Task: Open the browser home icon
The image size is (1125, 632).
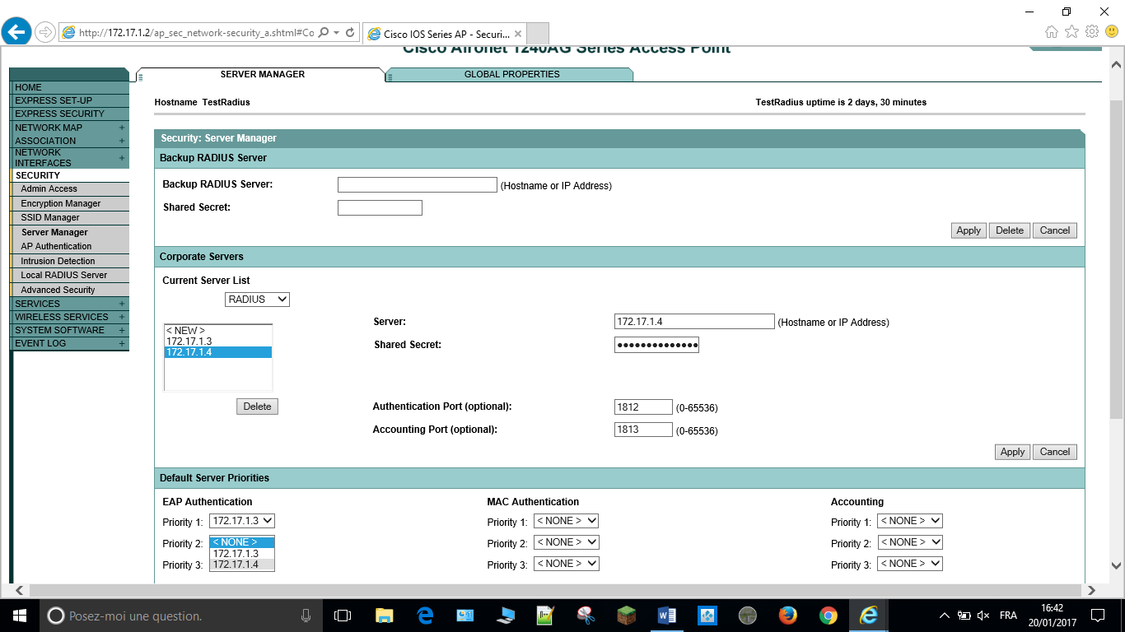Action: (1052, 32)
